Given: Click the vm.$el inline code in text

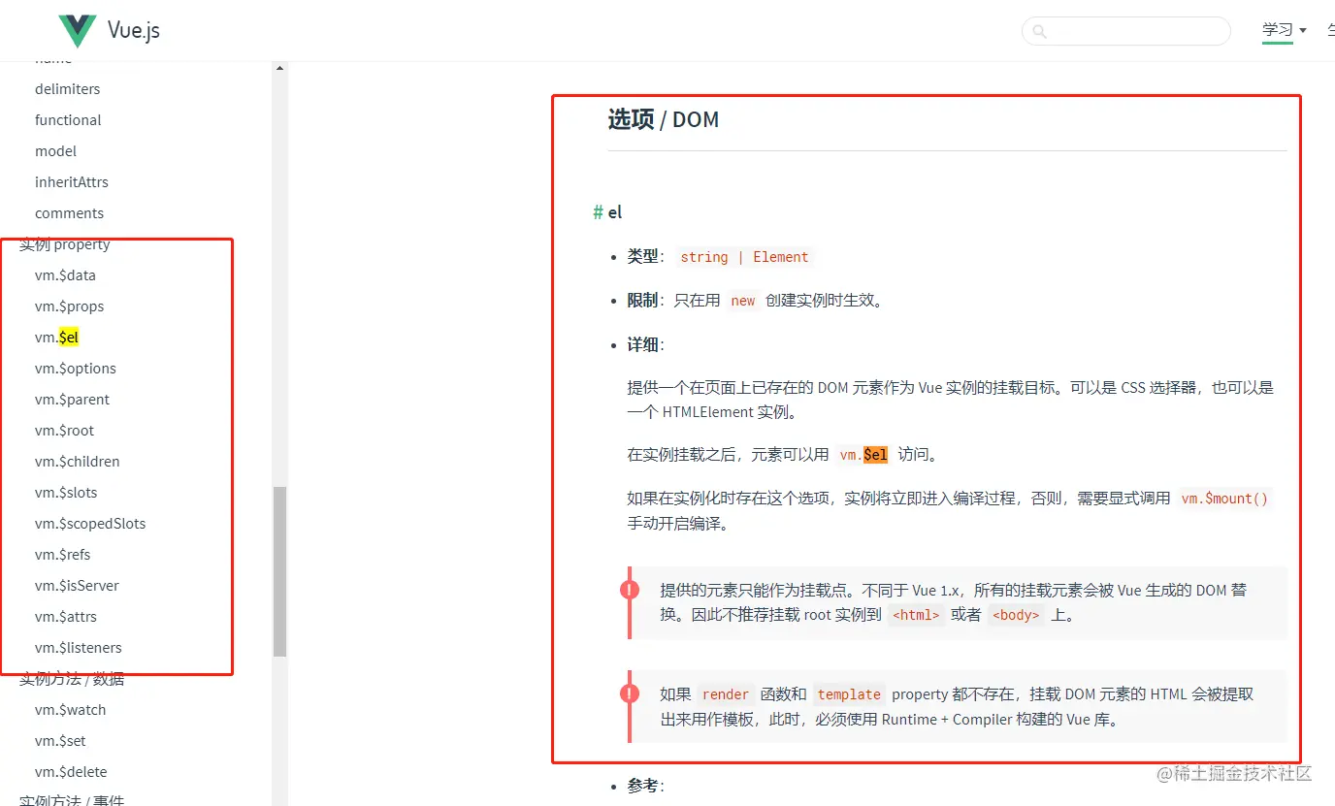Looking at the screenshot, I should click(863, 455).
